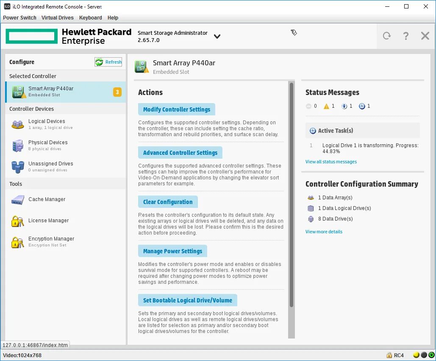Click the Encryption Manager lock icon

pyautogui.click(x=17, y=242)
